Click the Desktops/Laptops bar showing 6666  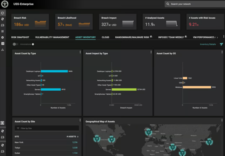(54, 71)
